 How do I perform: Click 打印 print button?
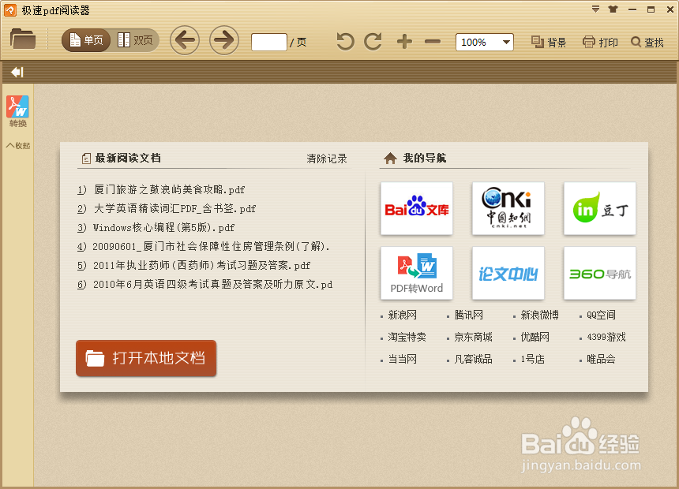(x=600, y=43)
